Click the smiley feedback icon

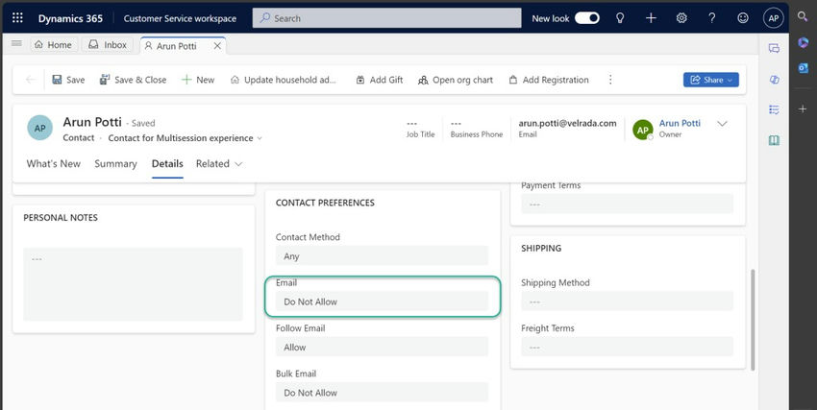[x=743, y=18]
